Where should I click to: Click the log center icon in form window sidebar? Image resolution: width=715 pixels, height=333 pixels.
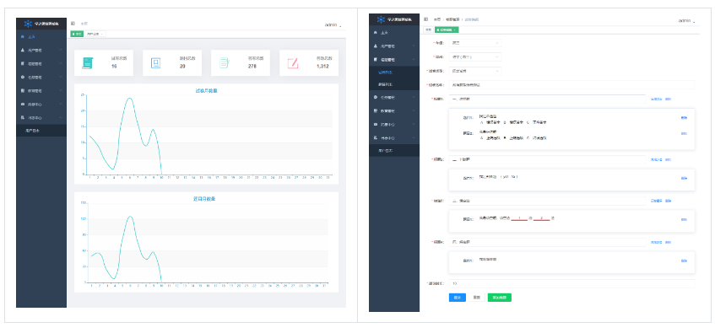(376, 137)
